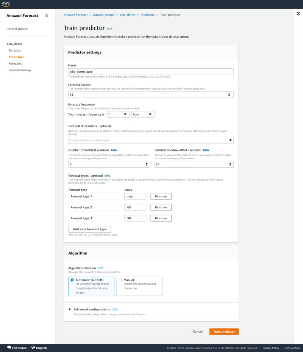Viewport: 303px width, 352px height.
Task: Open Info link for Number of backtest windows
Action: coord(114,150)
